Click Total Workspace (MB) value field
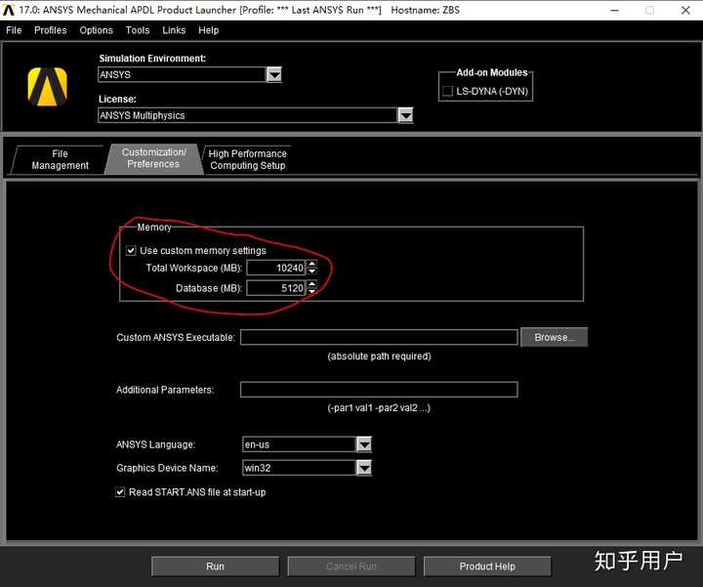Viewport: 703px width, 587px height. pyautogui.click(x=276, y=268)
